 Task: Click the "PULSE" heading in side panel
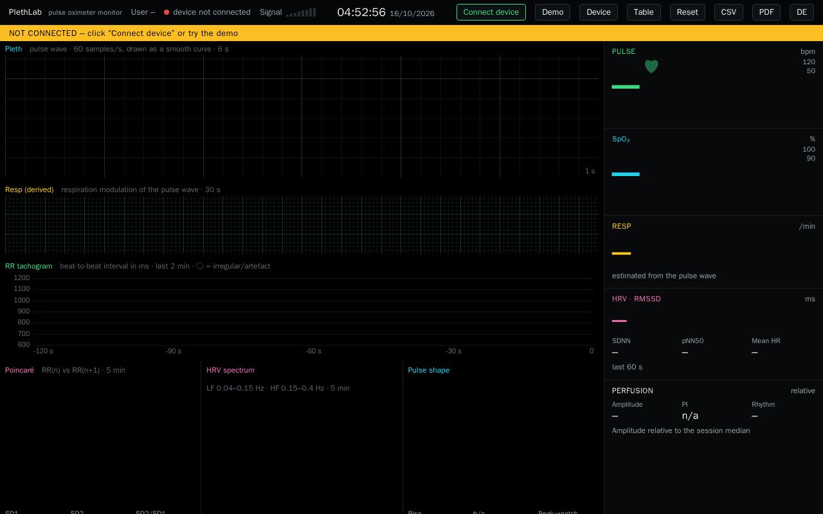pos(624,51)
